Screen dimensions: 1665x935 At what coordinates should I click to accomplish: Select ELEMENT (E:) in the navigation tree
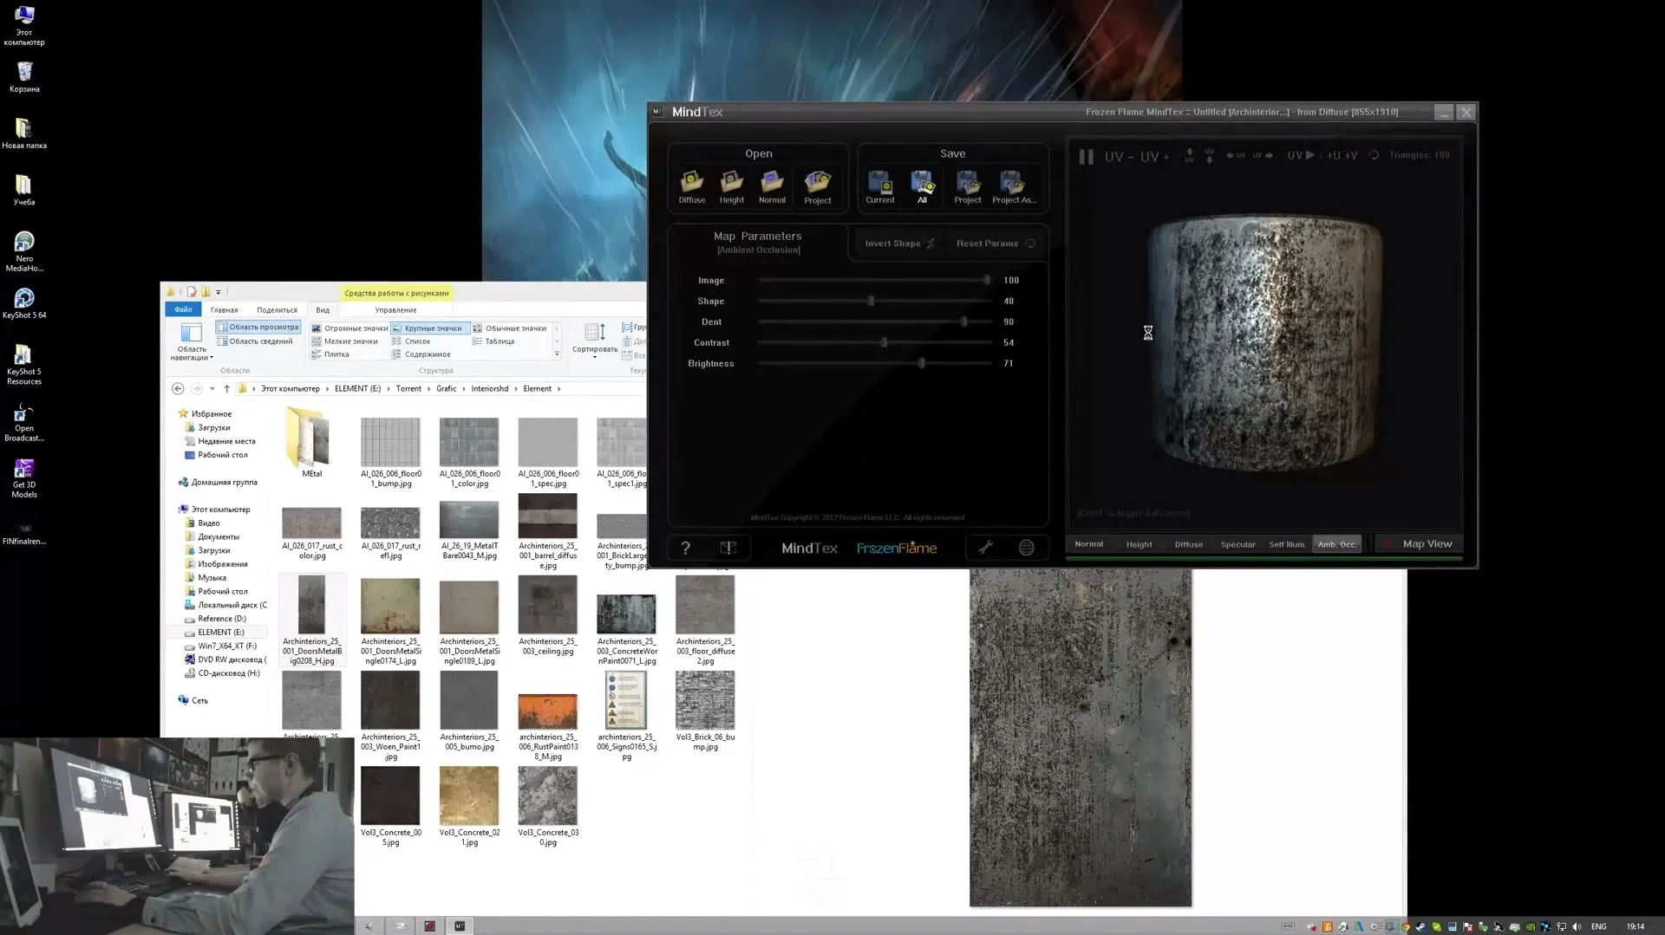[220, 633]
